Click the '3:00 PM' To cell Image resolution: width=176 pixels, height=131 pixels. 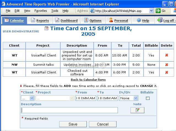[120, 65]
